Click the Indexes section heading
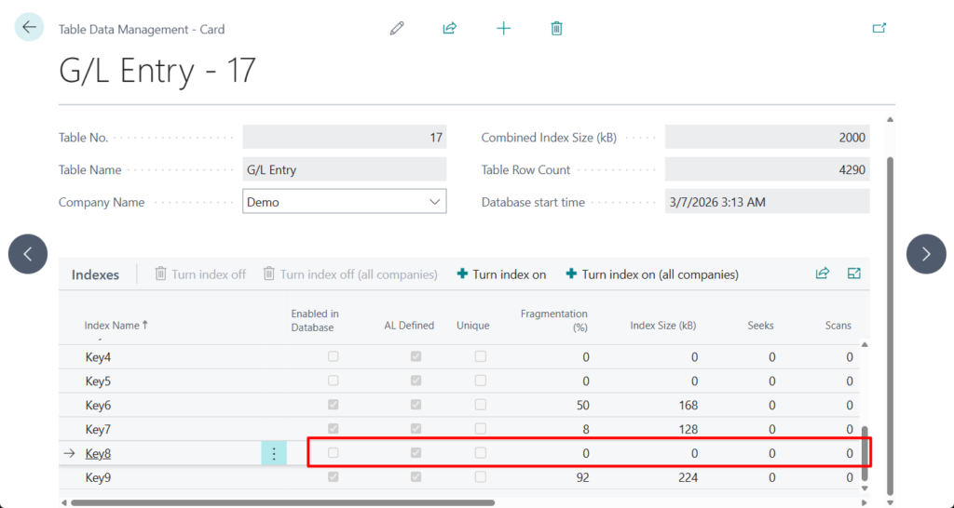 (96, 274)
